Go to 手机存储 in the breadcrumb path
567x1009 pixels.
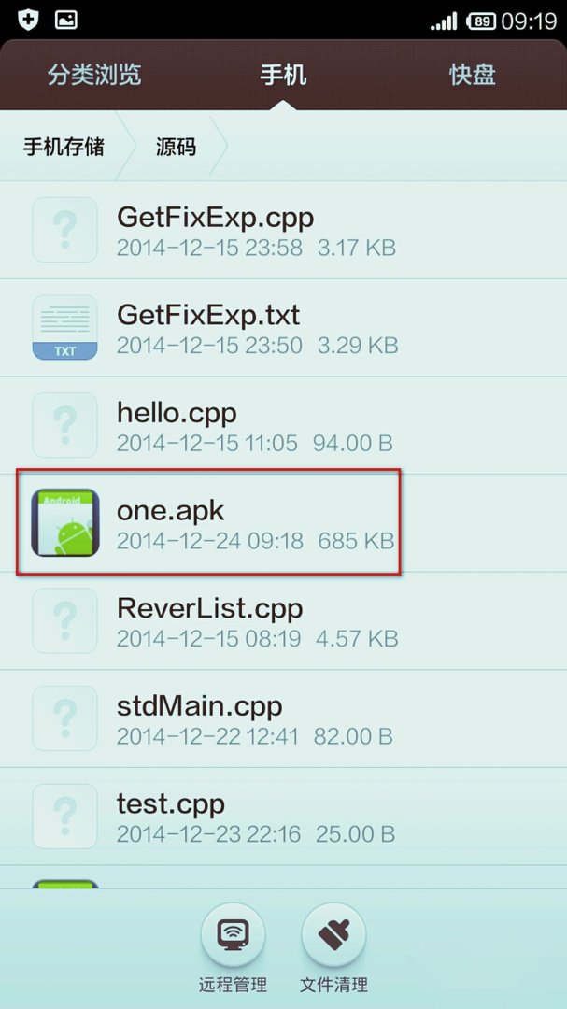click(64, 147)
